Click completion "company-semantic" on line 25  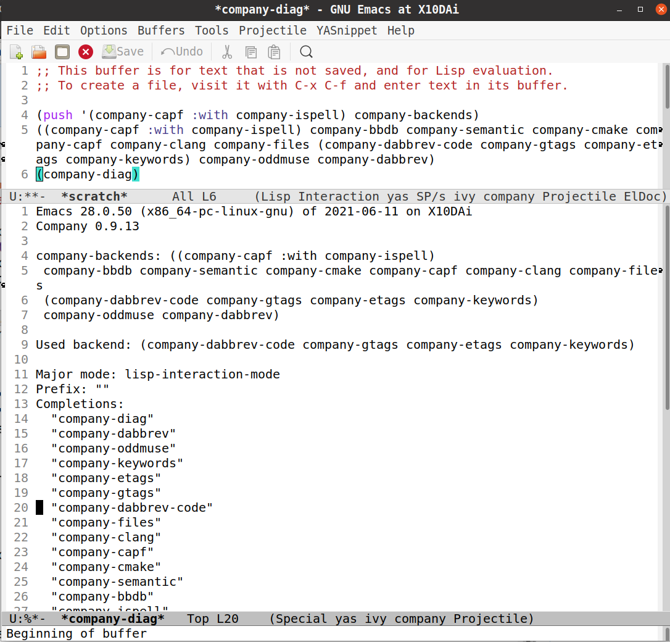coord(117,582)
